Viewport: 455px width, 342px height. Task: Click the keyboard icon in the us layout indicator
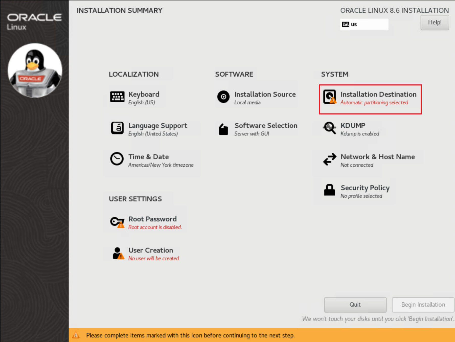coord(346,25)
